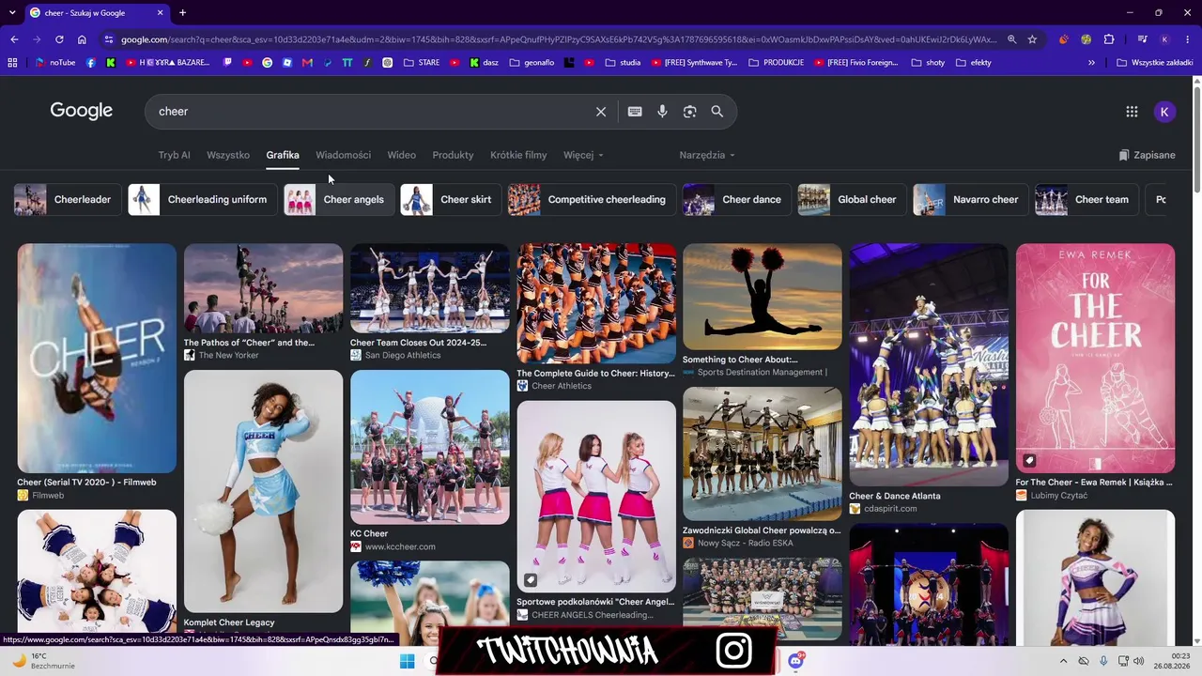Select the Grafika tab
This screenshot has height=676, width=1202.
[x=283, y=155]
